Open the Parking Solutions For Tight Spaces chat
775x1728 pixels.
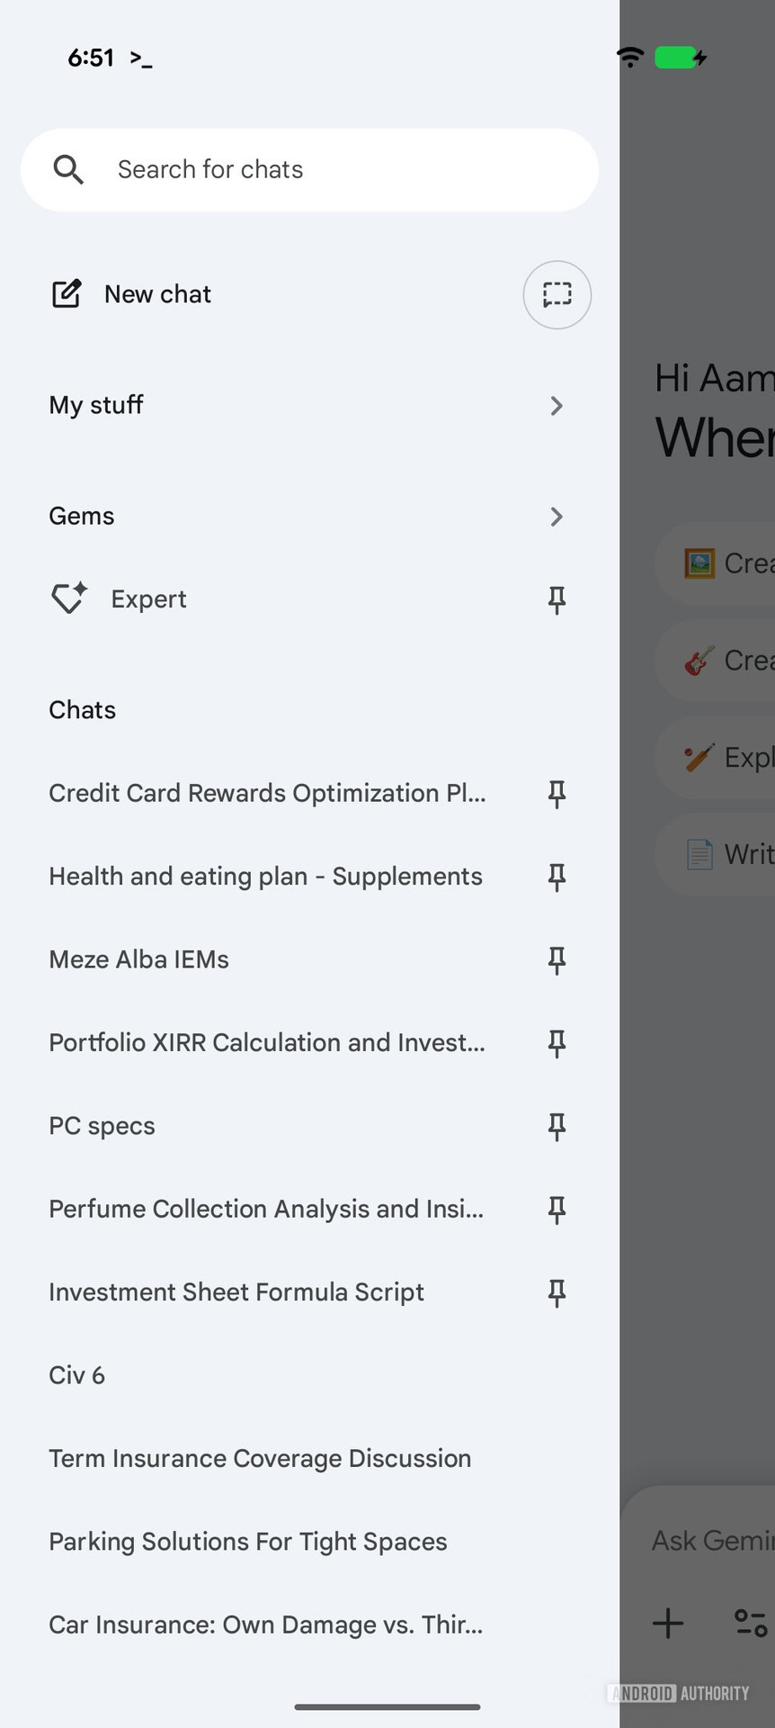(x=247, y=1541)
